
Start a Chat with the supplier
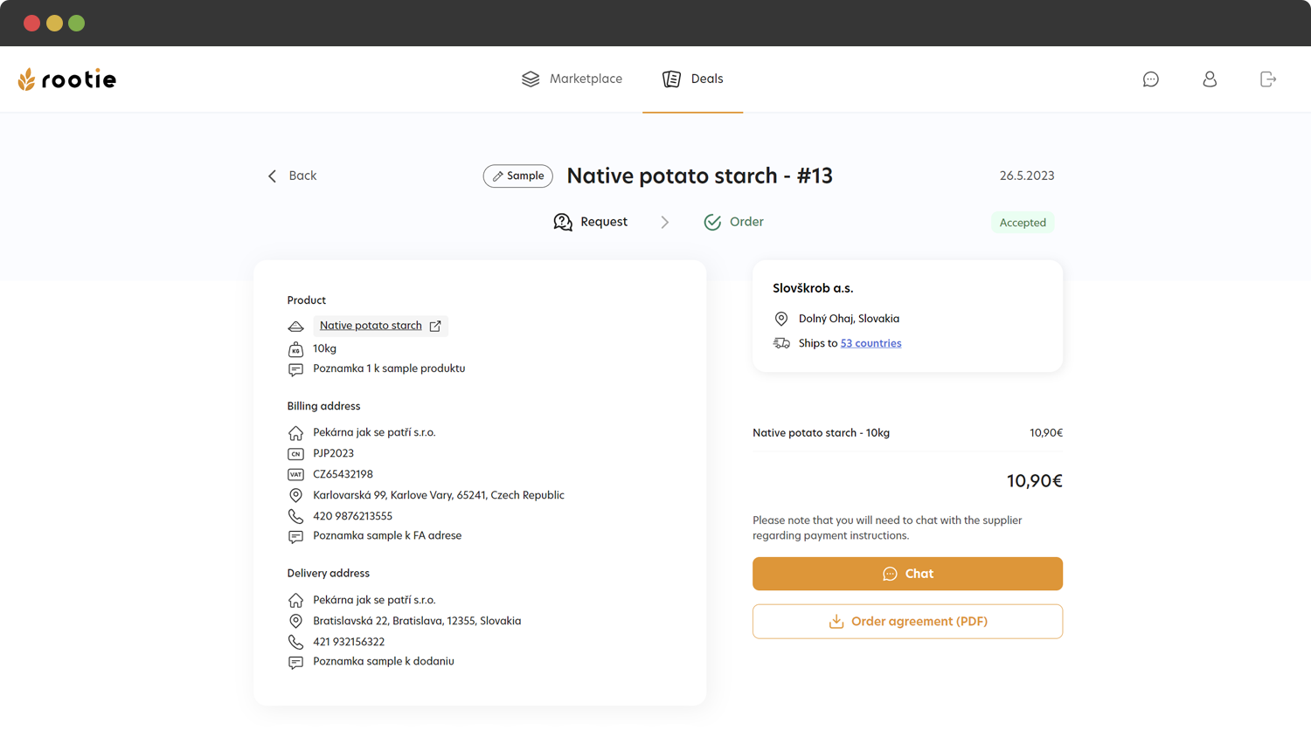907,574
